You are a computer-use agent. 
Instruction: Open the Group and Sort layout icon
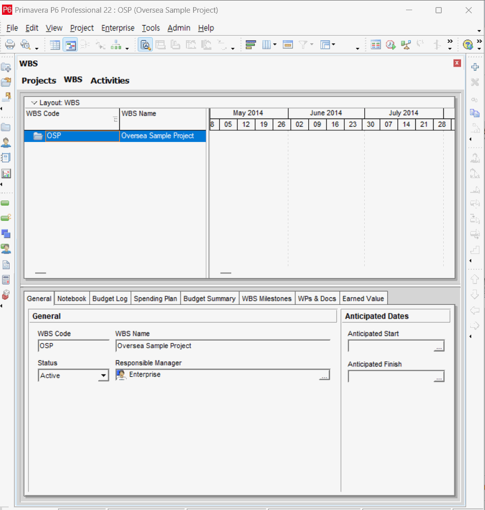click(325, 45)
